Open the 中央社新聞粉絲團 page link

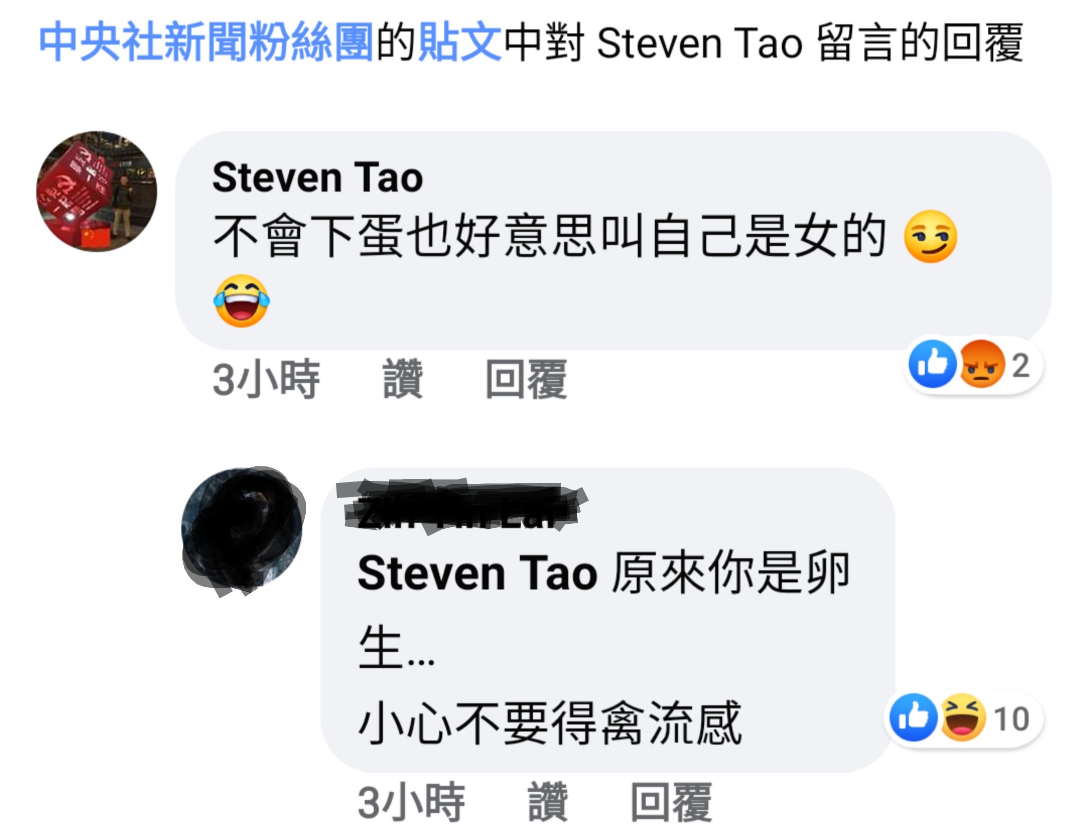(x=206, y=42)
